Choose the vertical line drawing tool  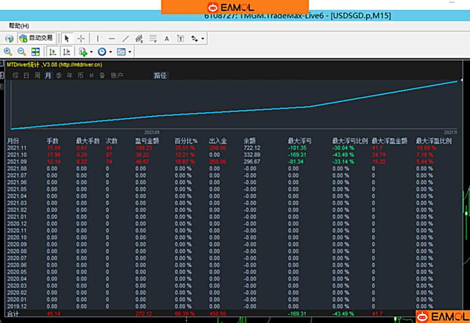[x=98, y=38]
